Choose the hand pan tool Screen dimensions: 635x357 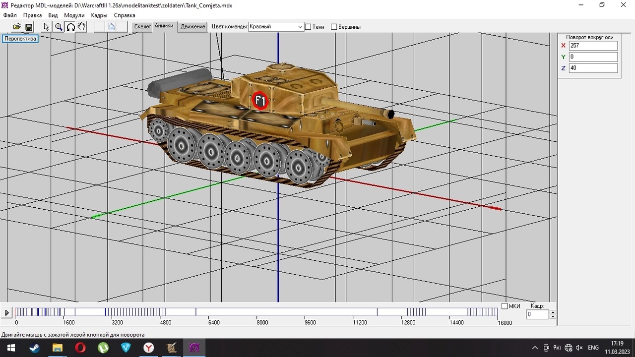[82, 27]
